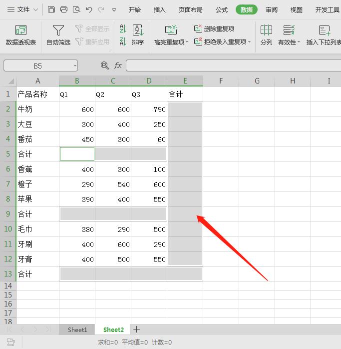Click the 删除重复项 button
The height and width of the screenshot is (349, 341).
tap(214, 29)
